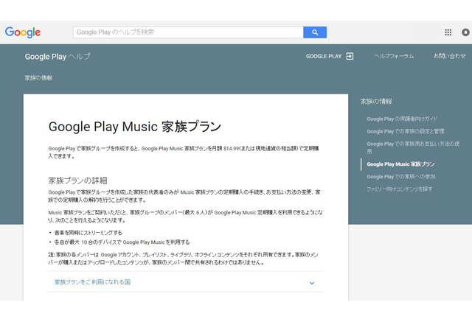Open the Google Play ヘルプ title link
The width and height of the screenshot is (472, 322).
tap(58, 57)
